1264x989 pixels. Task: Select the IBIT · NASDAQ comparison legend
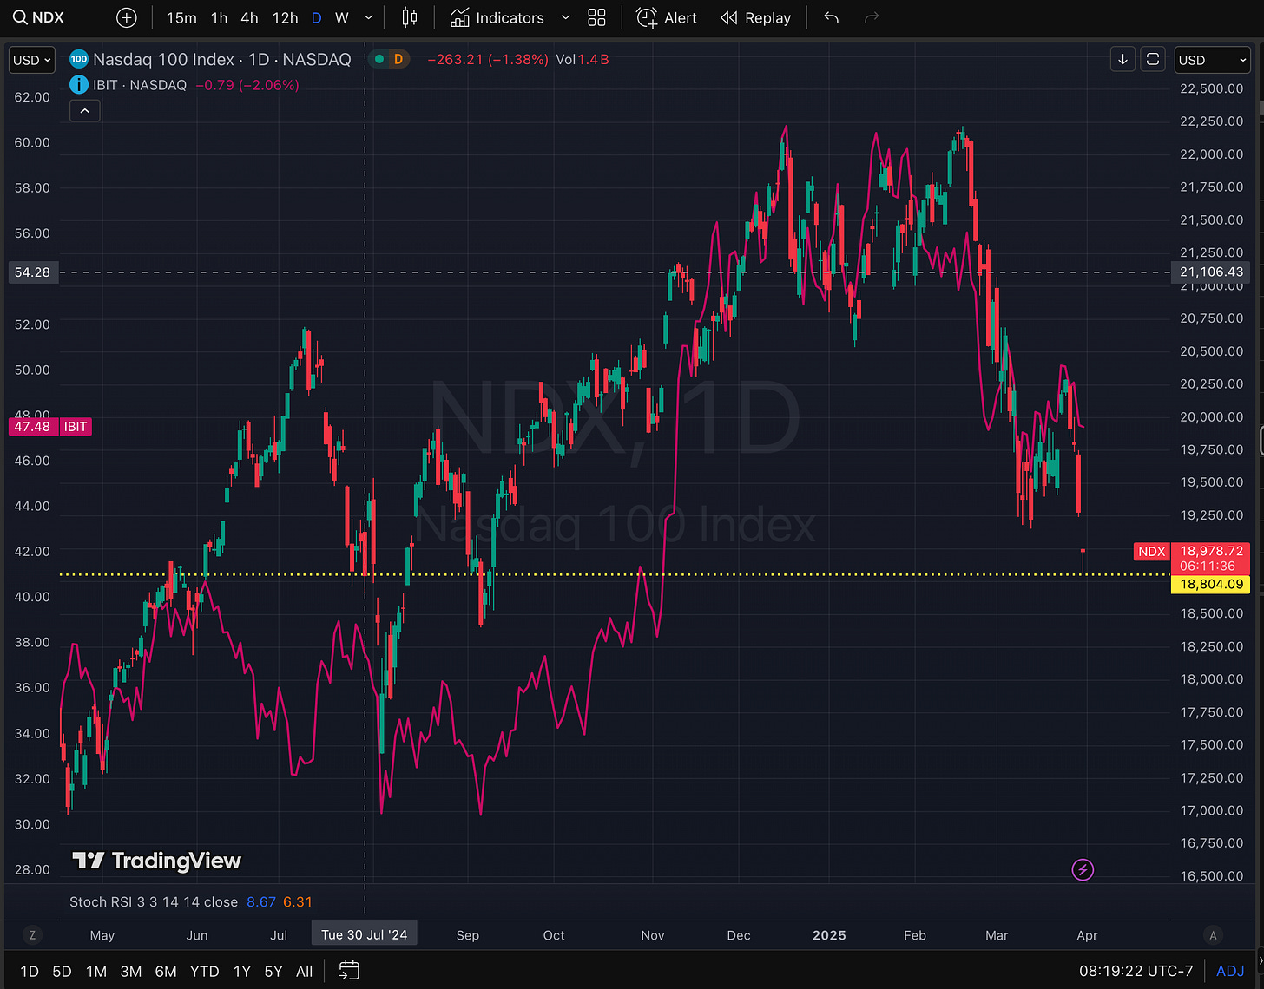[140, 85]
